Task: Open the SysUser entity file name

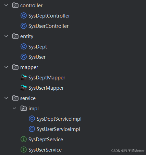Action: (x=37, y=57)
